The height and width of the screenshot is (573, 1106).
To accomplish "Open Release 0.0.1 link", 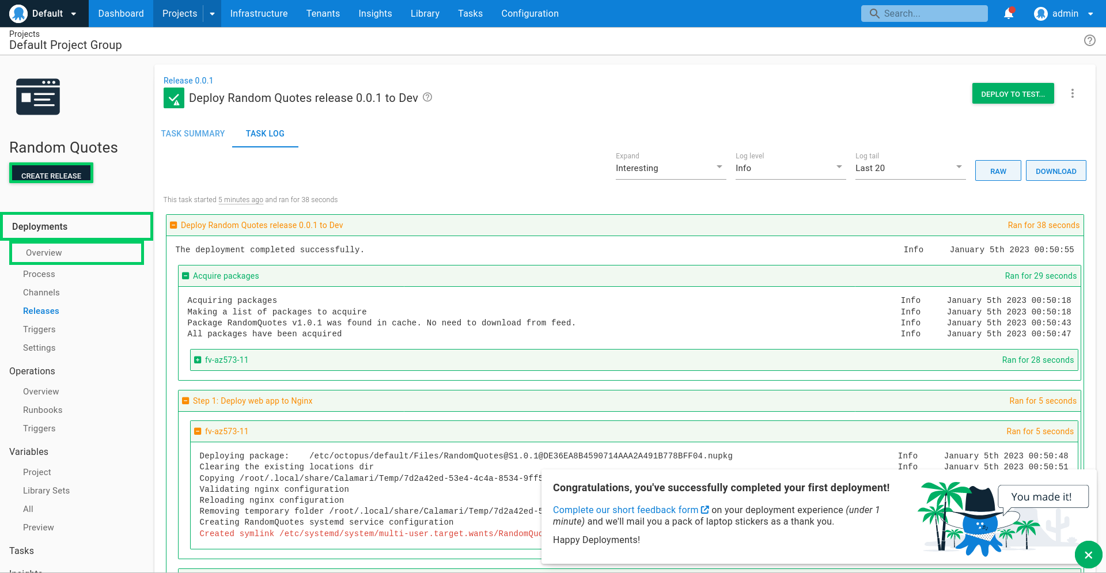I will 188,81.
